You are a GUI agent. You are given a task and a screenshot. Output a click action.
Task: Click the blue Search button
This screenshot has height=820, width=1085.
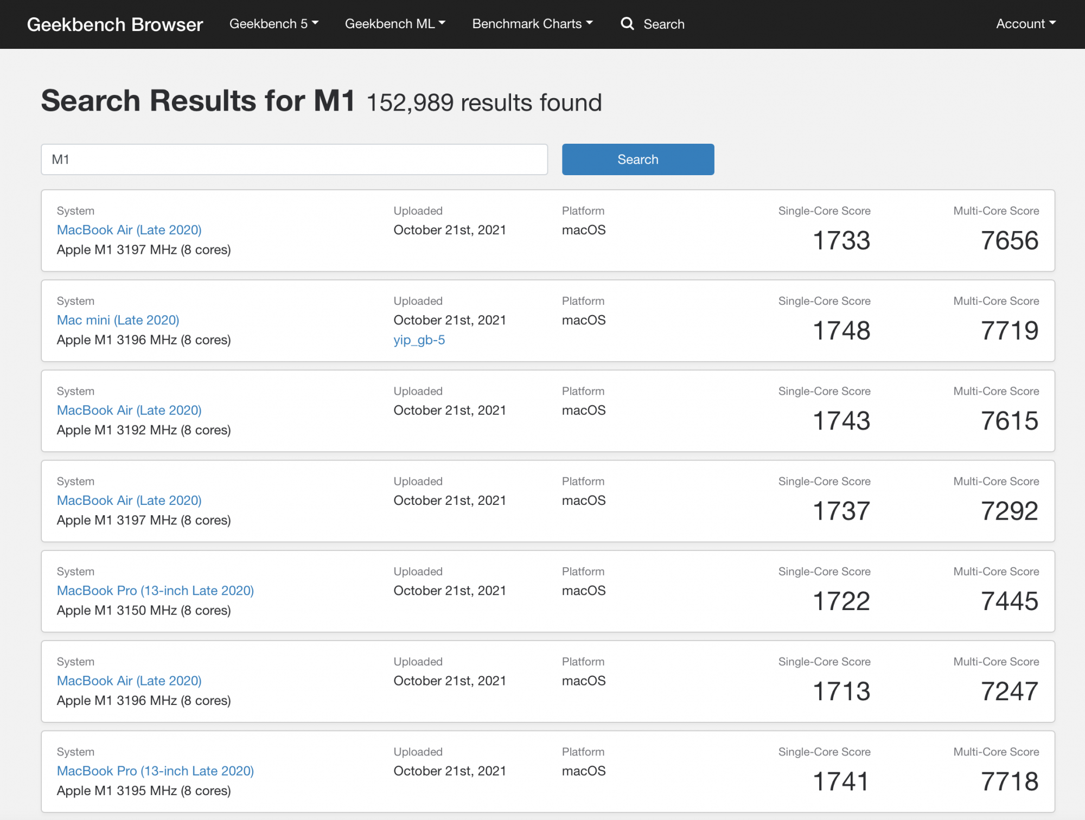point(638,159)
